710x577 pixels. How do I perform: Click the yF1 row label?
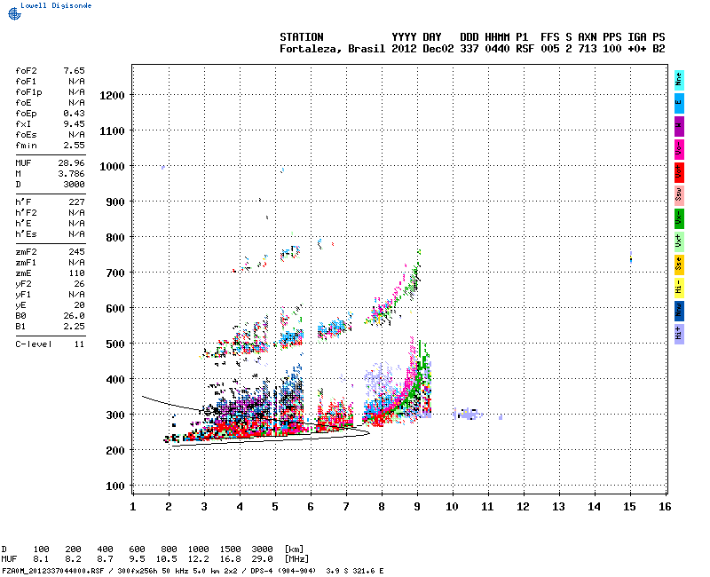(x=23, y=295)
